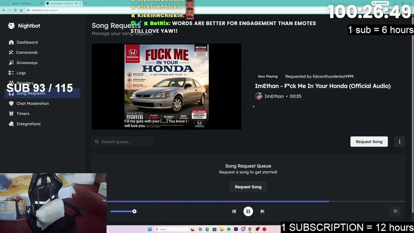Open a new browser tab
The width and height of the screenshot is (414, 233).
(x=85, y=3)
